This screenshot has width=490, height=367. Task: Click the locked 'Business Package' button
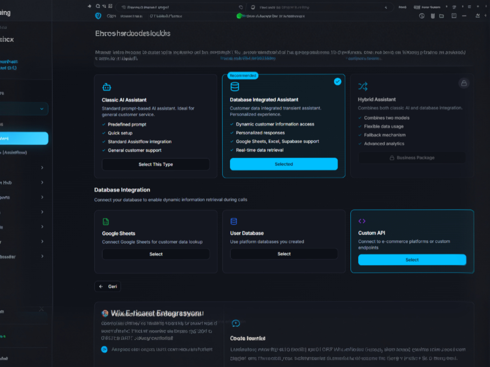point(412,158)
